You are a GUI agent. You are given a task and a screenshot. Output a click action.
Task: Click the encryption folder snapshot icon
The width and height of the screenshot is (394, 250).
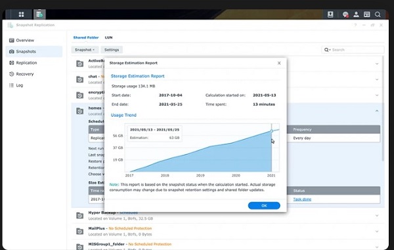click(x=79, y=95)
